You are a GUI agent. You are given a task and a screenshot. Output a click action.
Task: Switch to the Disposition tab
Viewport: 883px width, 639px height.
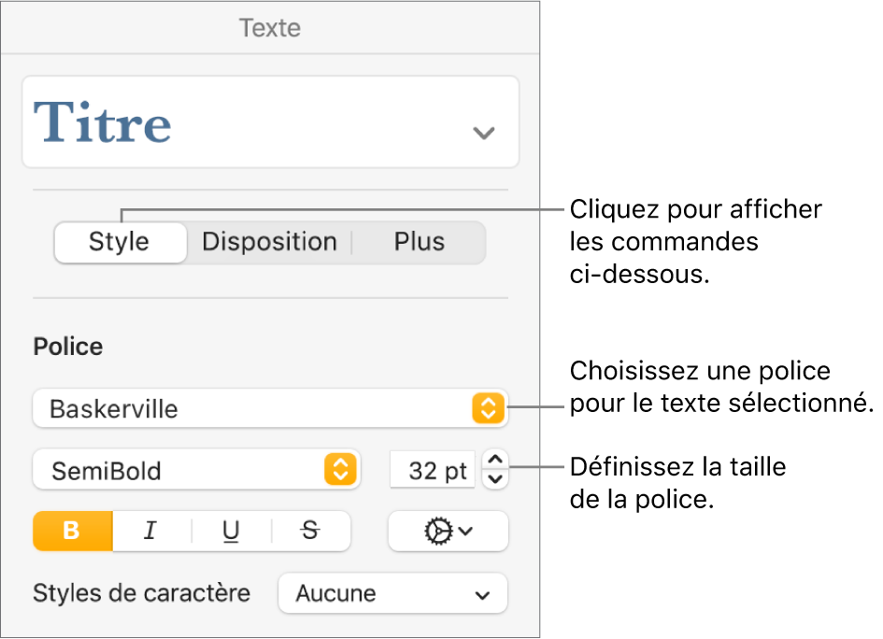269,242
